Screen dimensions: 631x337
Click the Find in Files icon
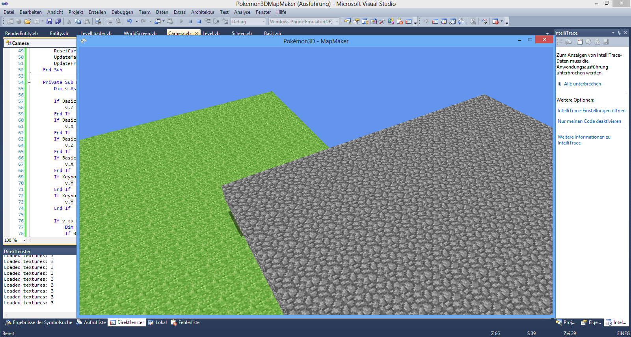(x=98, y=21)
